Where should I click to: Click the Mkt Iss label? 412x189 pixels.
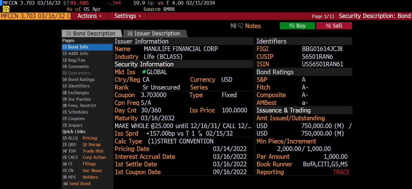(125, 72)
